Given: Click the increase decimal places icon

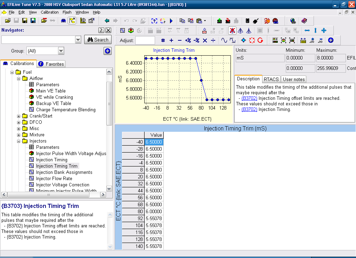Looking at the screenshot, I should point(312,40).
